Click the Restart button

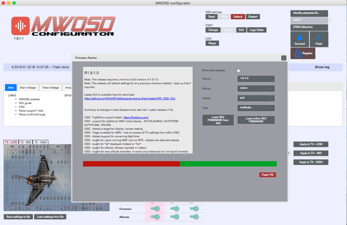point(253,17)
